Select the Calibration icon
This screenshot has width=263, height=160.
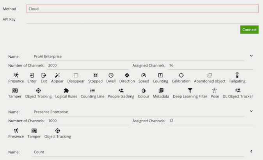pos(181,75)
